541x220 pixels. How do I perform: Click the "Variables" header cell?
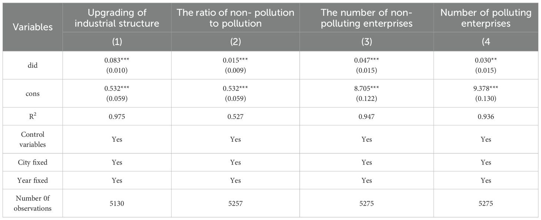coord(33,27)
